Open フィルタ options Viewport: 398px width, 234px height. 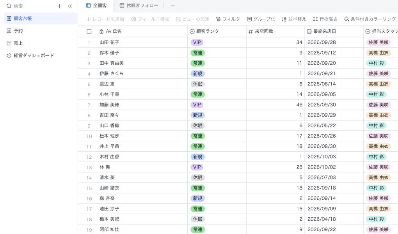click(228, 19)
